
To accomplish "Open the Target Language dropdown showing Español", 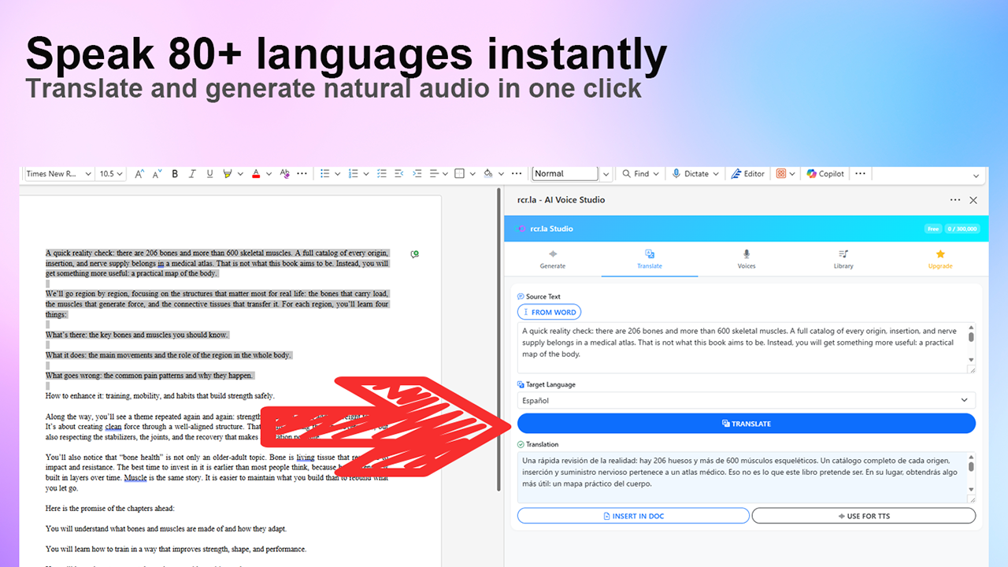I will point(746,400).
